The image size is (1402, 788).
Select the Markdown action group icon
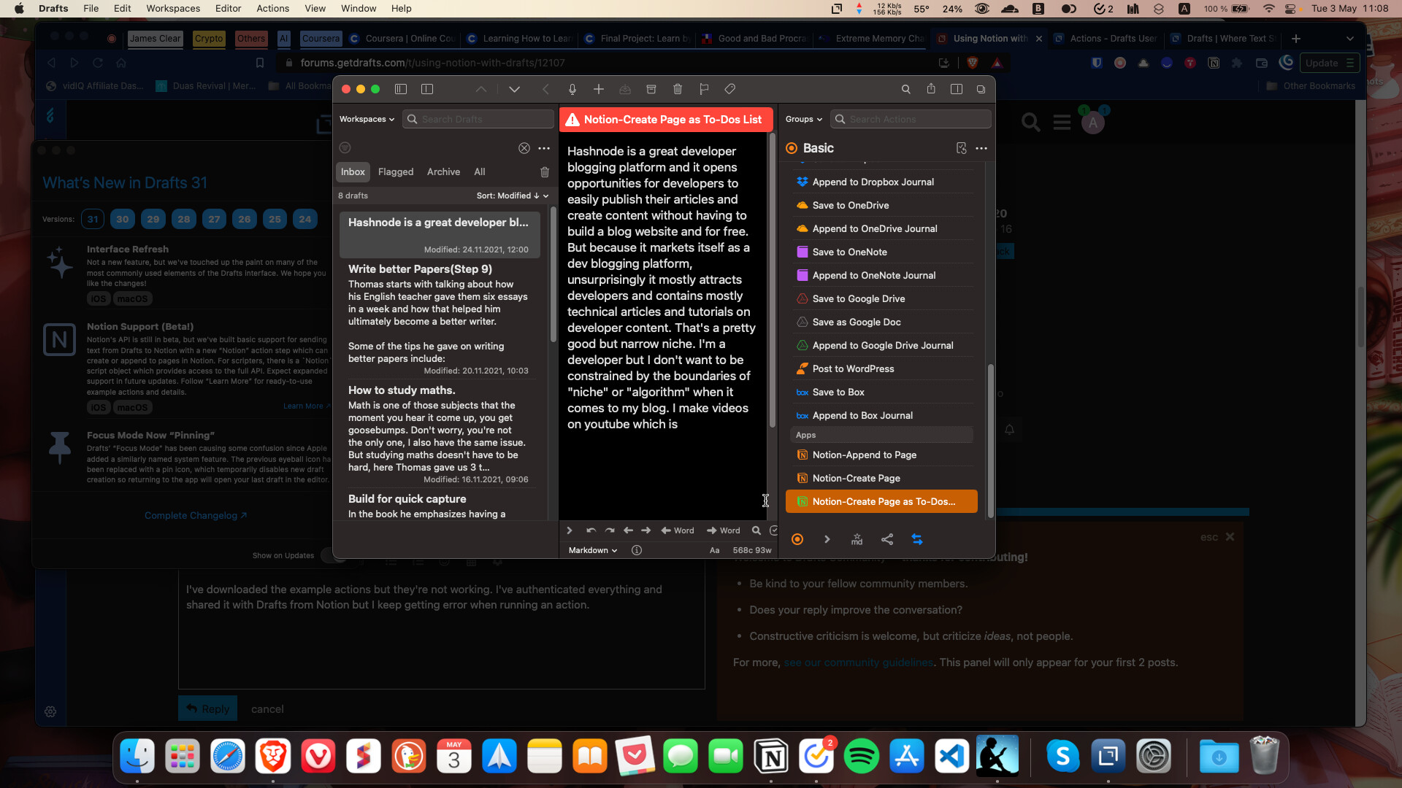(x=857, y=539)
